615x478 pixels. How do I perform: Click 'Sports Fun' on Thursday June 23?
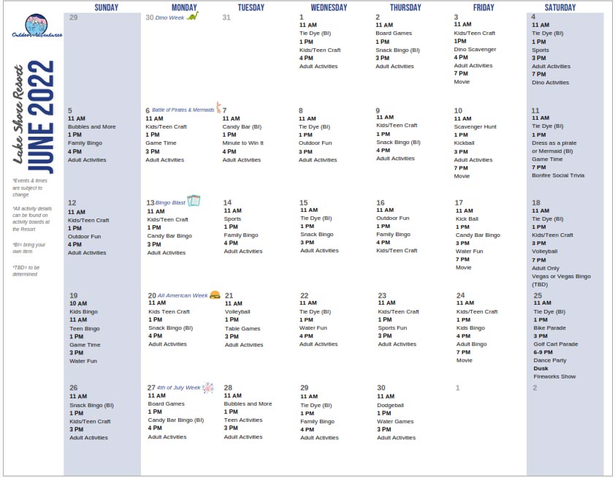392,327
